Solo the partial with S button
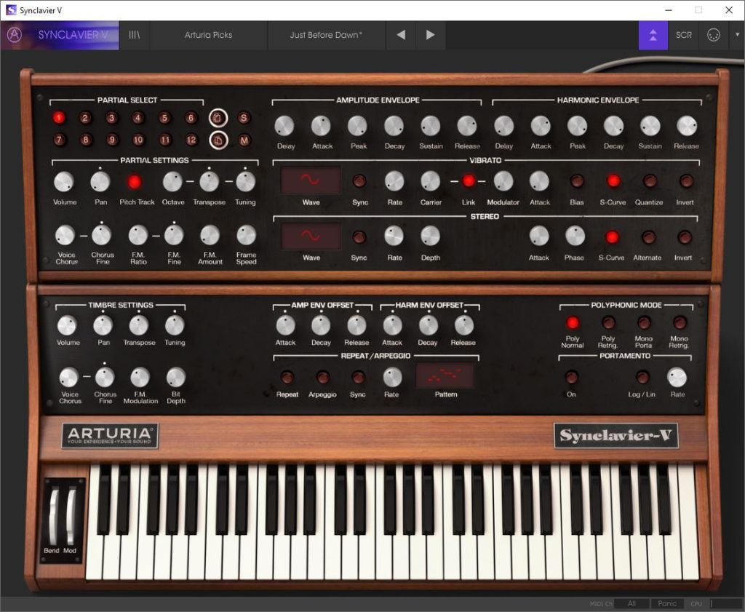The width and height of the screenshot is (745, 612). click(244, 118)
